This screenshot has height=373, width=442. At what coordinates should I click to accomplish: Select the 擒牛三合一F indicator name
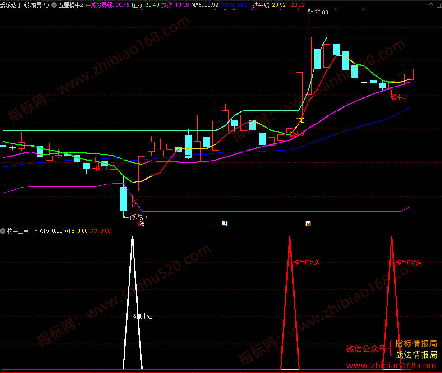[x=22, y=231]
